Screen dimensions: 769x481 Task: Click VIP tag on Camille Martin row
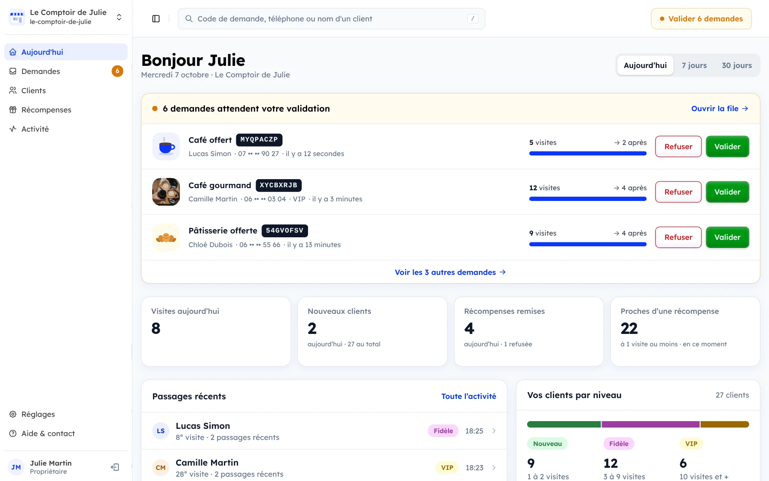coord(447,468)
